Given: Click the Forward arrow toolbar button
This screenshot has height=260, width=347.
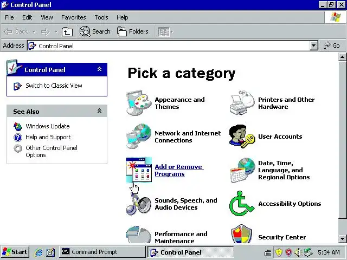Looking at the screenshot, I should 46,32.
